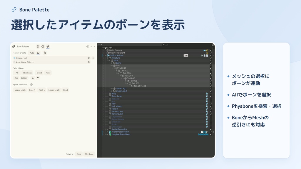Viewport: 301px width, 169px height.
Task: Invert the bone selection
Action: coord(39,73)
